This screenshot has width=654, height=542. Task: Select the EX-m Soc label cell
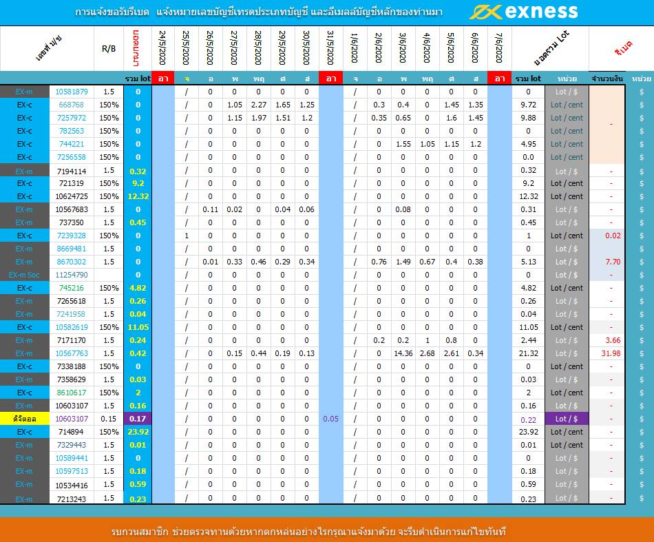click(25, 275)
